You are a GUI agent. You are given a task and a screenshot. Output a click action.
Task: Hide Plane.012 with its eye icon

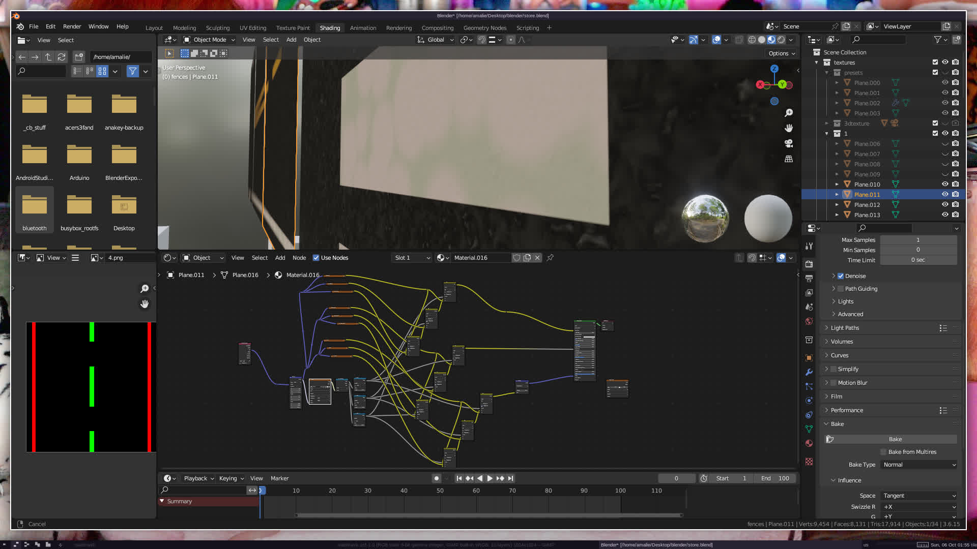945,205
